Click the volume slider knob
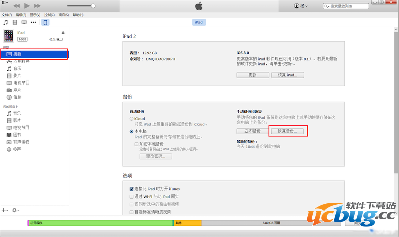The image size is (399, 237). 93,6
